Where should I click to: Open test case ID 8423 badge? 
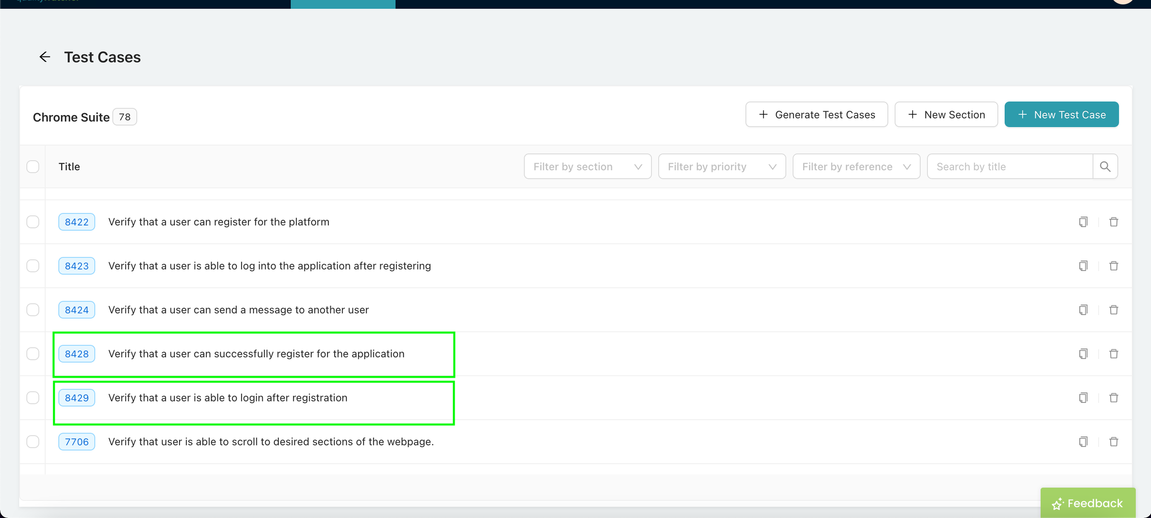point(77,266)
